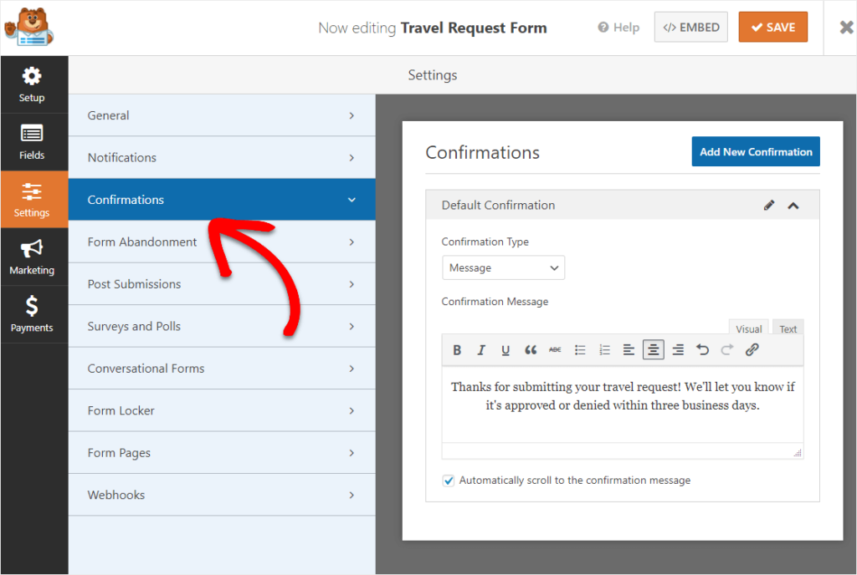Viewport: 857px width, 575px height.
Task: Align the confirmation message left
Action: pos(629,349)
